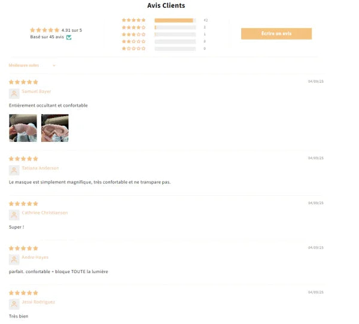
Task: Click the Écrire un avis button
Action: (x=276, y=34)
